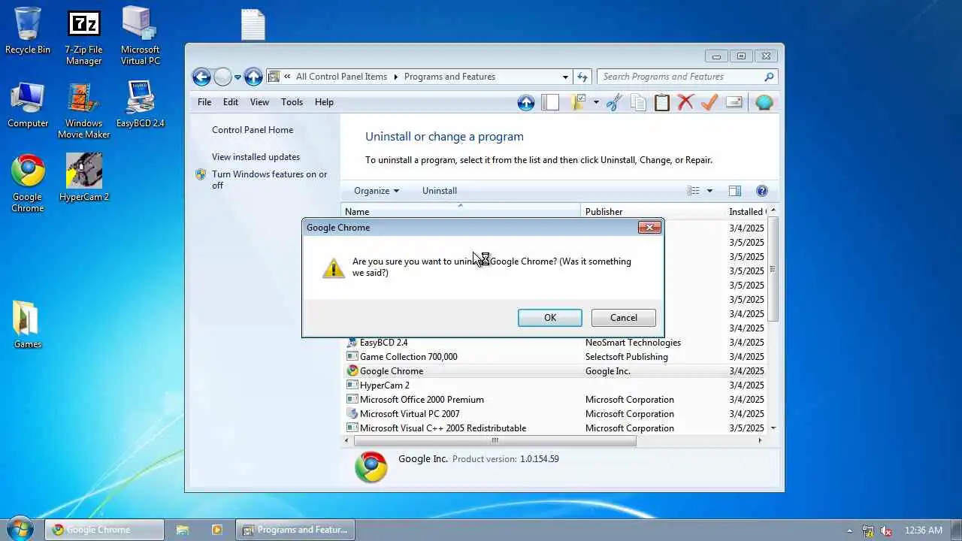The width and height of the screenshot is (962, 541).
Task: Open the Organize dropdown
Action: pos(377,191)
